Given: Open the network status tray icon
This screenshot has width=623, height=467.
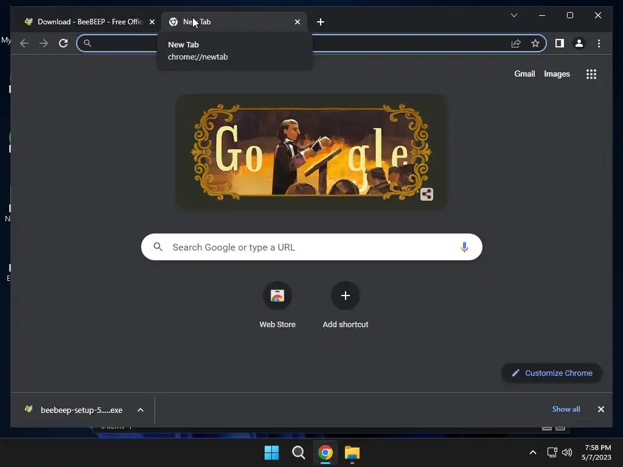Looking at the screenshot, I should pos(552,452).
